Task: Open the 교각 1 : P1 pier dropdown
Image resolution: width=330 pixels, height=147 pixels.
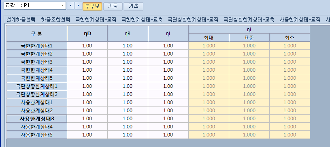Action: click(x=62, y=6)
